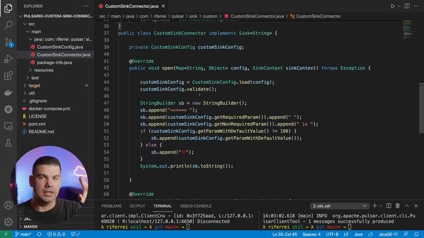Viewport: 424px width, 238px height.
Task: Change end of line sequence 'LF'
Action: click(346, 234)
